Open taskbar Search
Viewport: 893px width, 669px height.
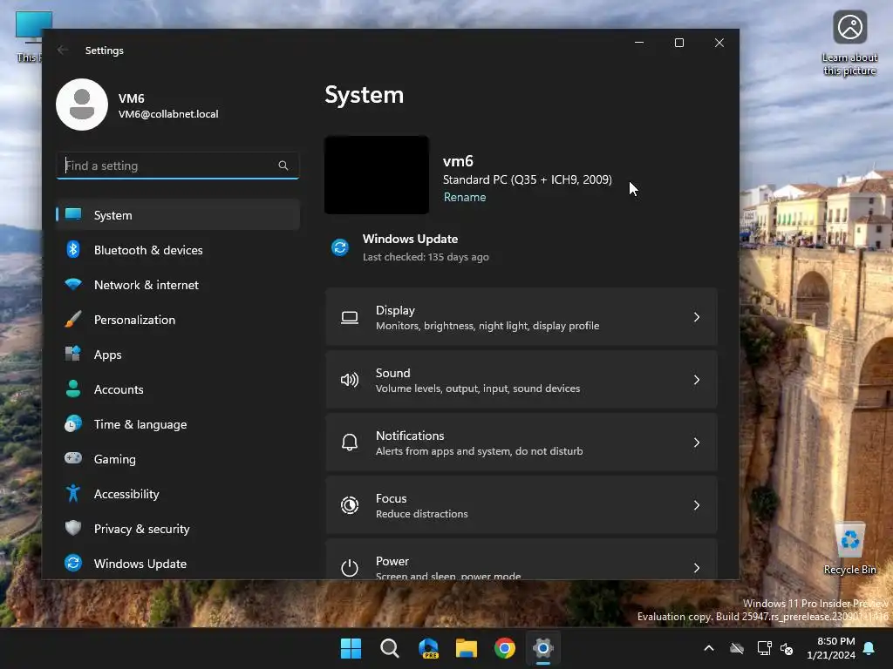pos(390,648)
